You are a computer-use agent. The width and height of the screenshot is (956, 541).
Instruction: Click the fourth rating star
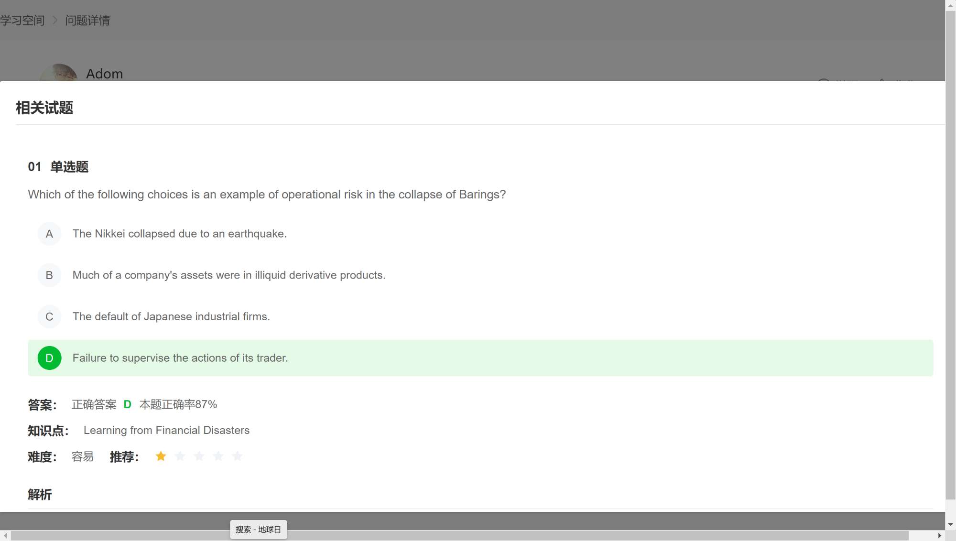click(218, 456)
